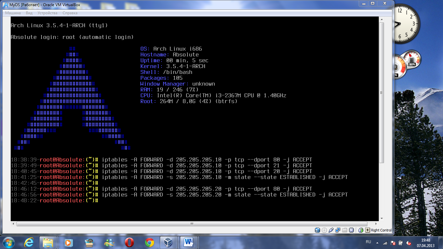The image size is (443, 249).
Task: Click the RU language indicator in the tray
Action: click(x=368, y=242)
